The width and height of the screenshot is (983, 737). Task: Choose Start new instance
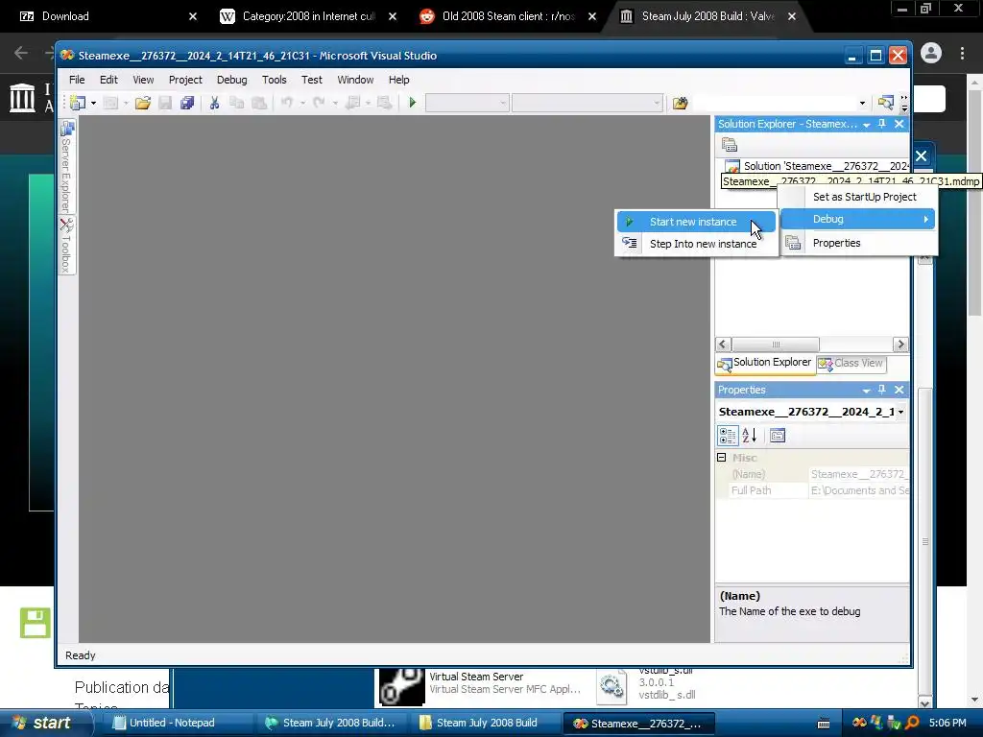pos(697,222)
